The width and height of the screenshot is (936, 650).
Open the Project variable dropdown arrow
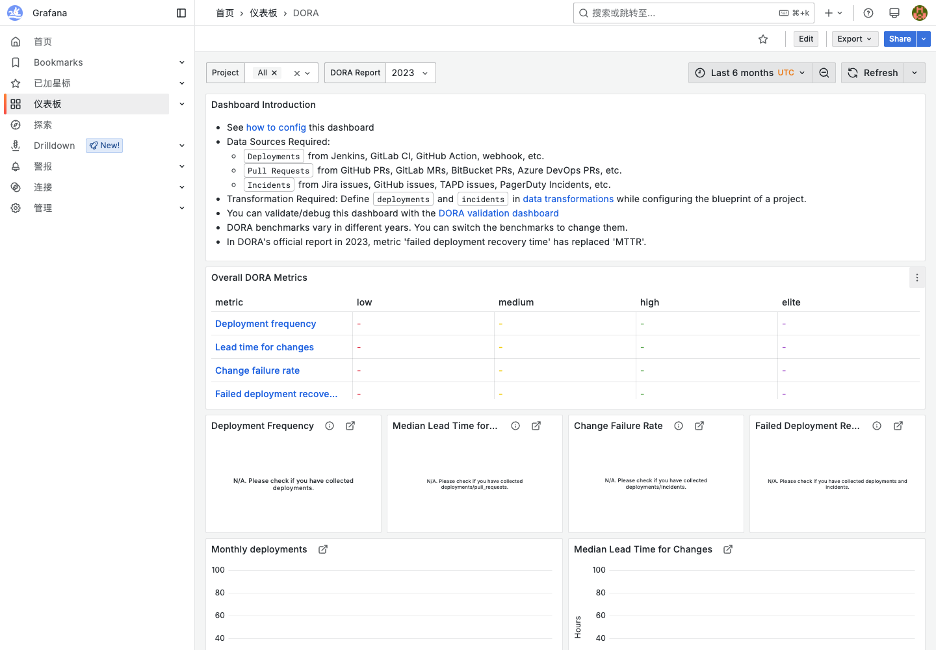[x=307, y=73]
